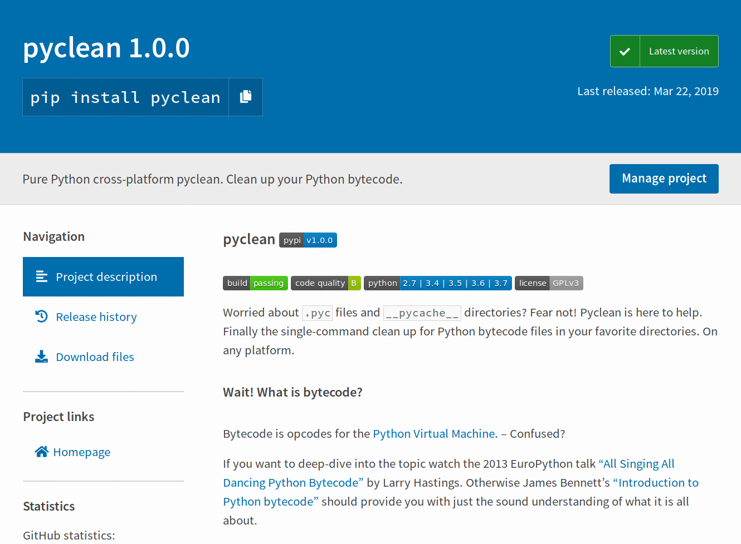Screen dimensions: 741x544
Task: Click the pip install pyclean command text
Action: pos(125,97)
